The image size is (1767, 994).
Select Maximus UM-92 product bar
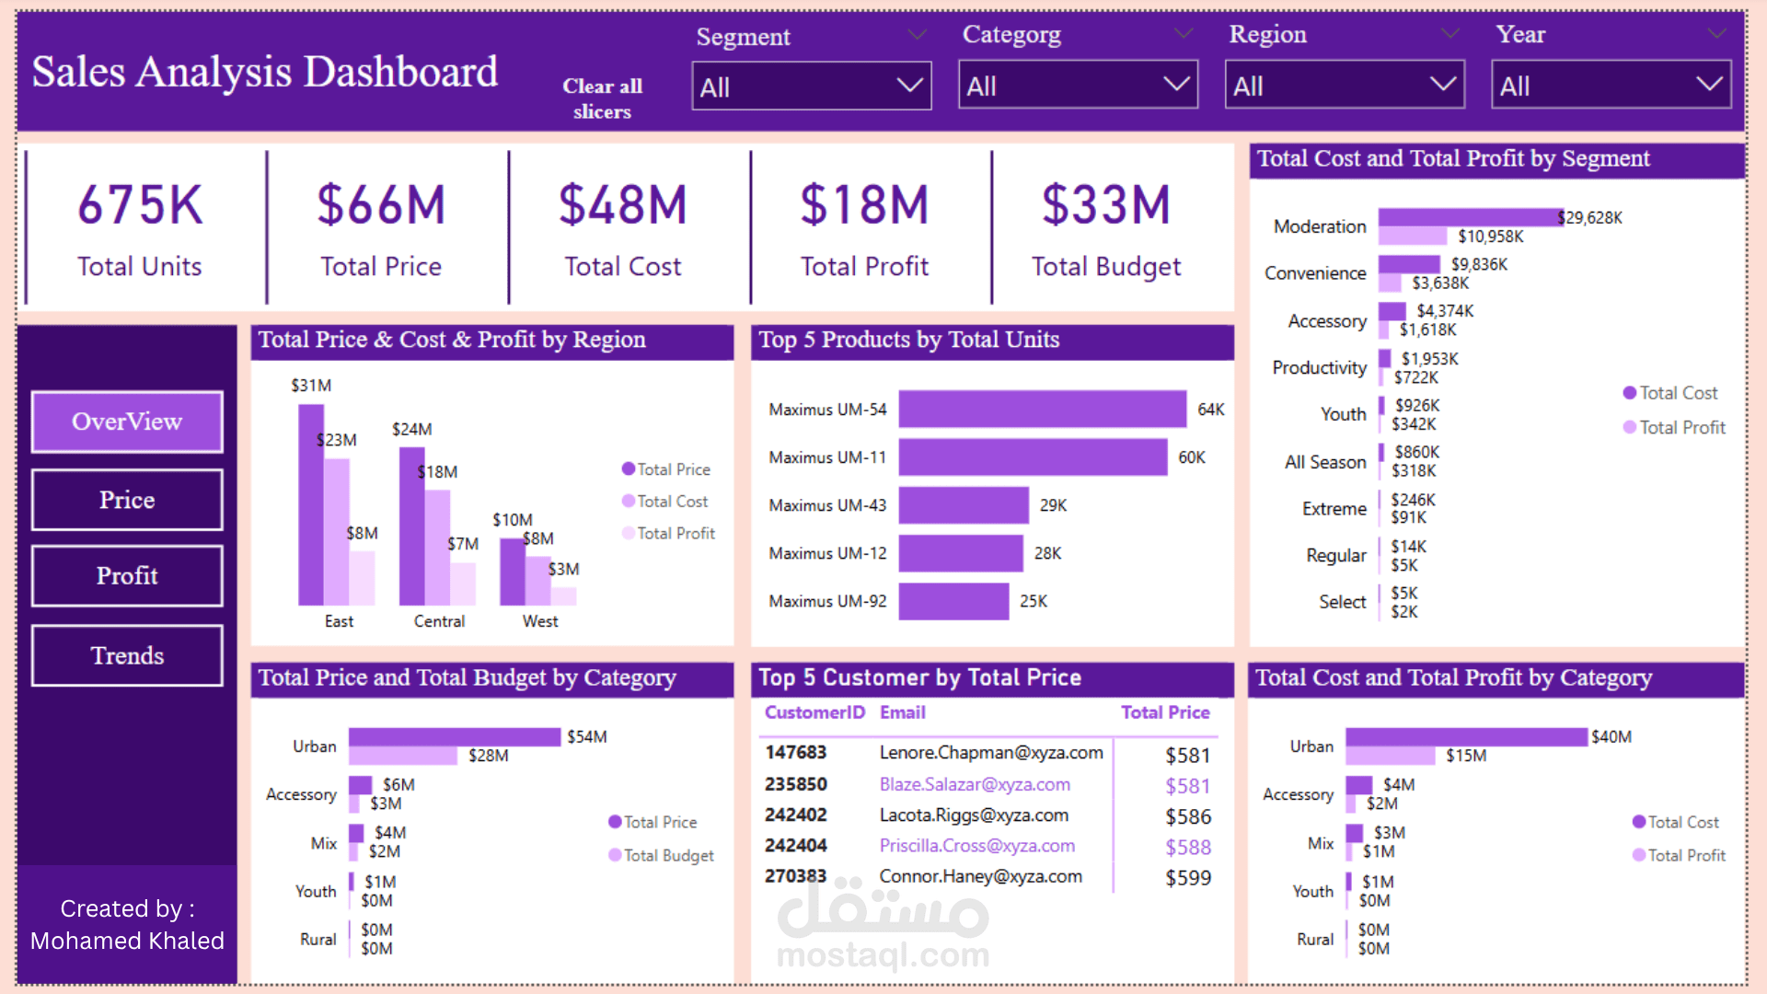coord(953,601)
